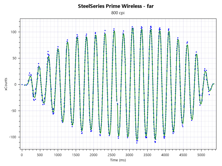Click the '800 cpi' subtitle
Viewport: 222px width, 166px height.
tap(118, 13)
